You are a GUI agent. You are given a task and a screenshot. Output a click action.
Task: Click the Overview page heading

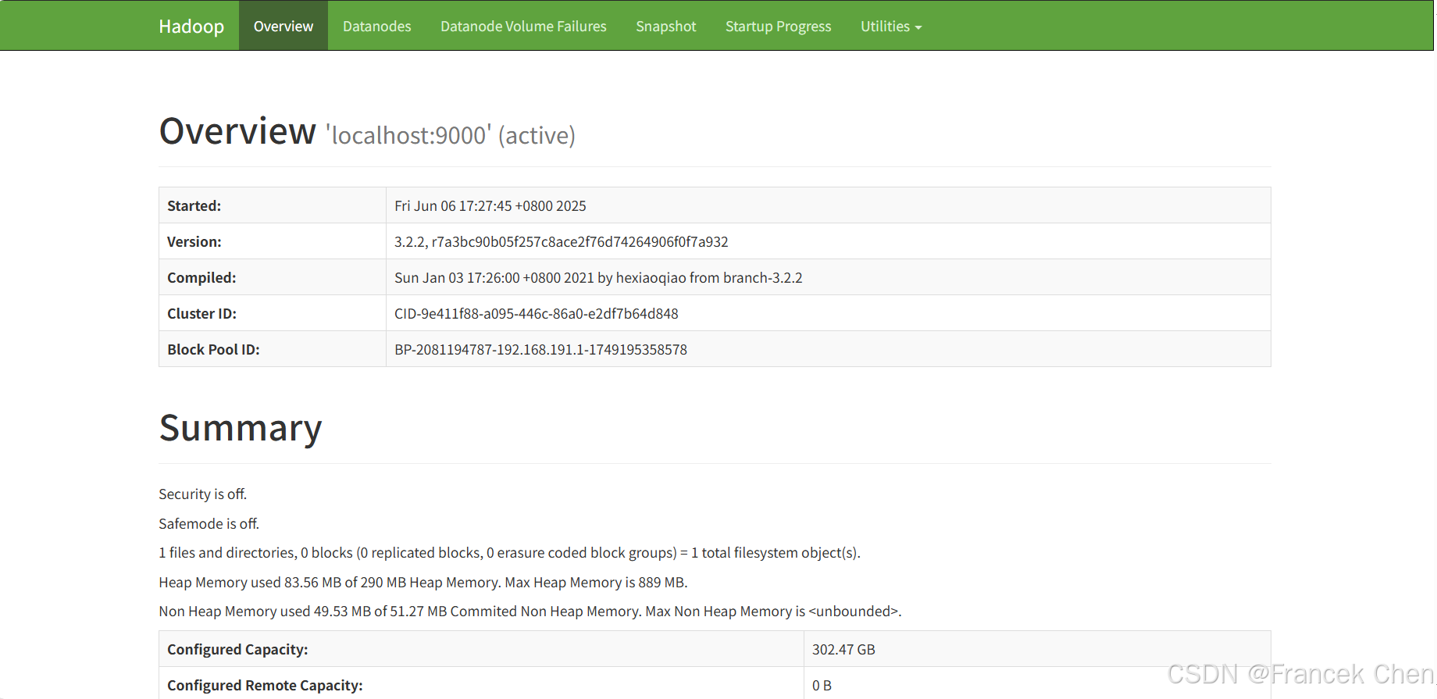point(237,130)
